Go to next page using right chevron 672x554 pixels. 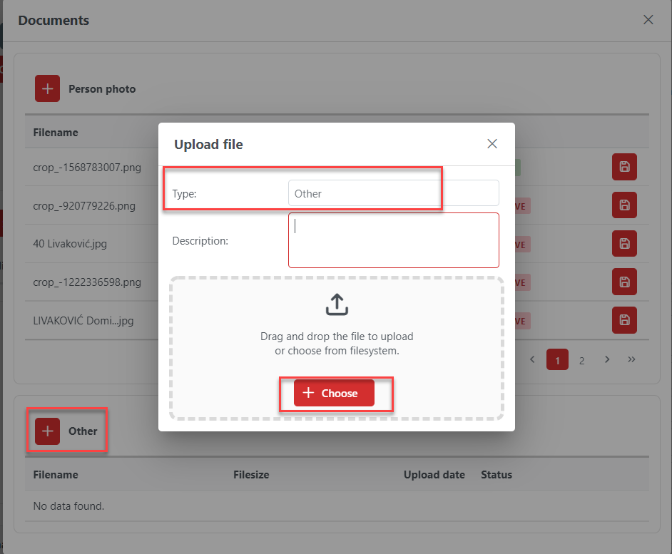point(607,359)
